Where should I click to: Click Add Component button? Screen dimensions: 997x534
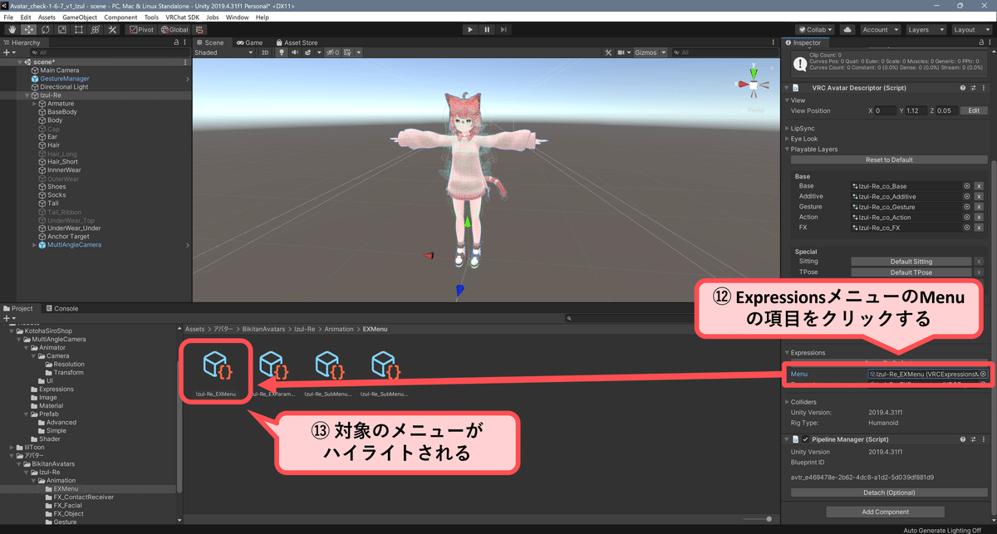pyautogui.click(x=885, y=512)
